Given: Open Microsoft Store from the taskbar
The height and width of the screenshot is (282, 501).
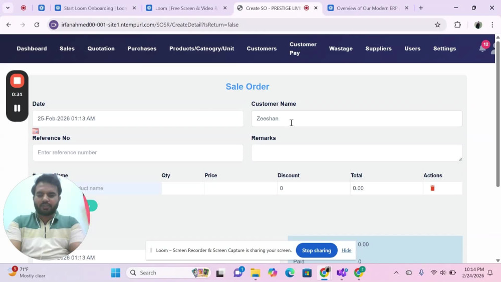Looking at the screenshot, I should (307, 273).
